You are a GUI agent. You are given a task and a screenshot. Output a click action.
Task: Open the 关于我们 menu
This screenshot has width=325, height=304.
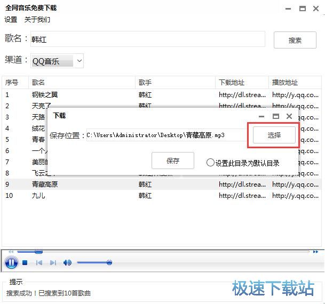pos(37,20)
